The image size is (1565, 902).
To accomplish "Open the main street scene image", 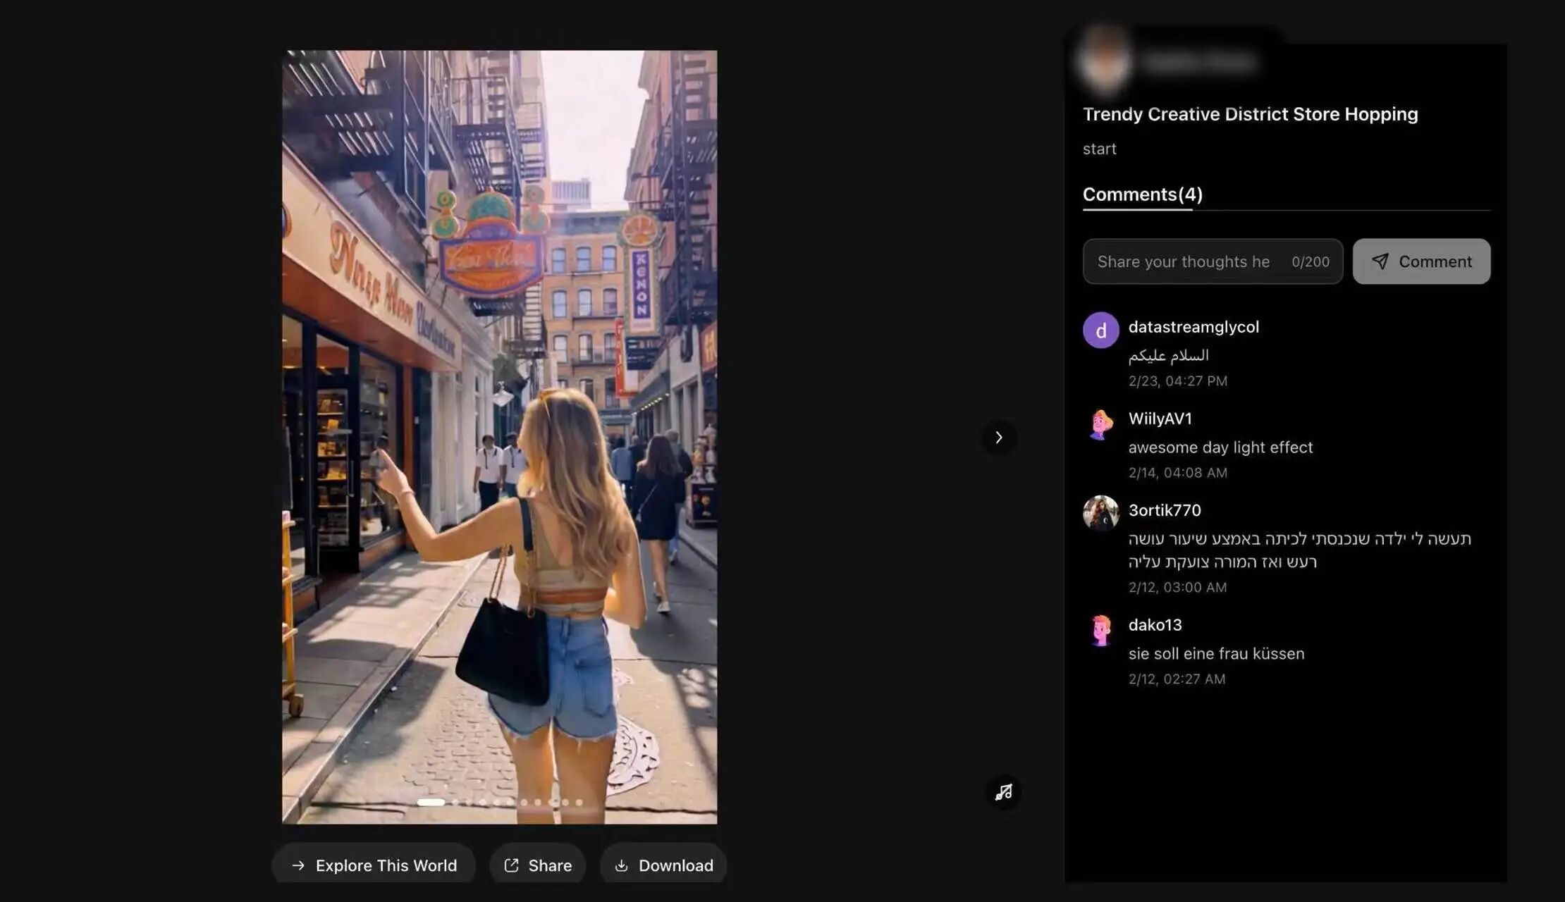I will (x=499, y=423).
